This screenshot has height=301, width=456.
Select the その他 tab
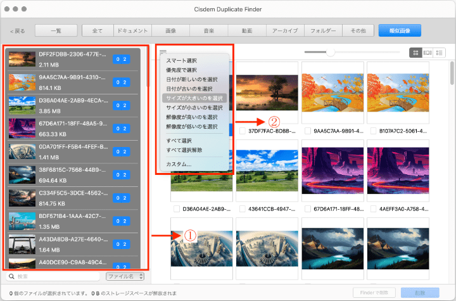point(358,30)
